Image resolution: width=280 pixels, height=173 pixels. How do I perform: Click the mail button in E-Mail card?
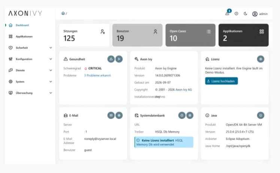[111, 115]
